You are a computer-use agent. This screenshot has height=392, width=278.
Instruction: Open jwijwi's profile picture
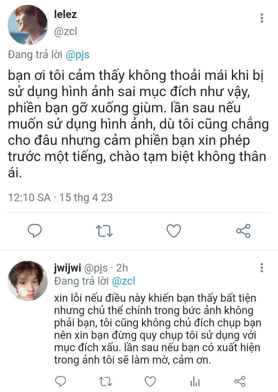pos(28,281)
